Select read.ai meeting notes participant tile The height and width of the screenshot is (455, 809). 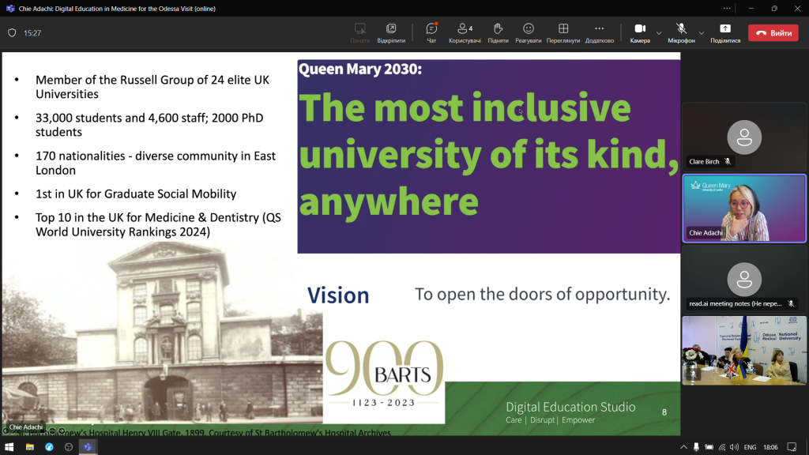coord(744,279)
